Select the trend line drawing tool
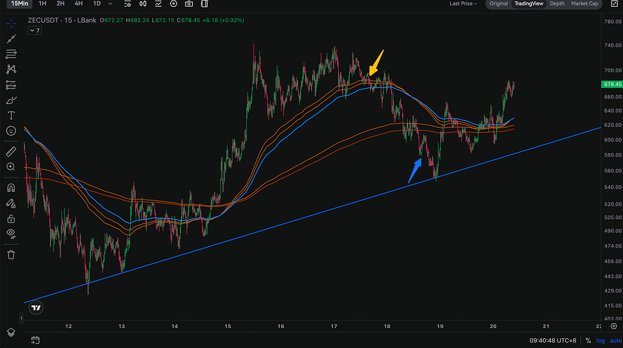623x348 pixels. tap(11, 38)
